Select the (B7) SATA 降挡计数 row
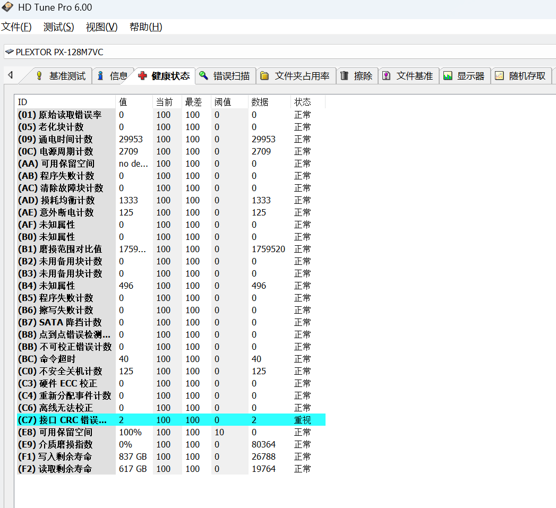 click(171, 322)
